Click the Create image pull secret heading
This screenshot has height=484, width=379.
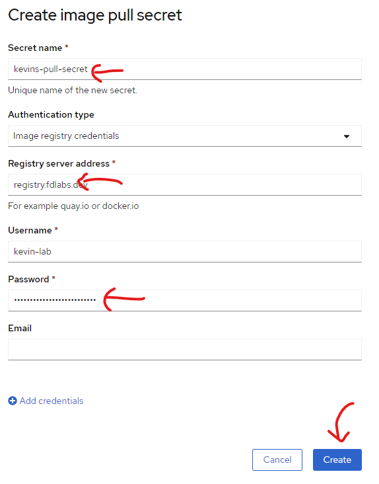coord(95,15)
